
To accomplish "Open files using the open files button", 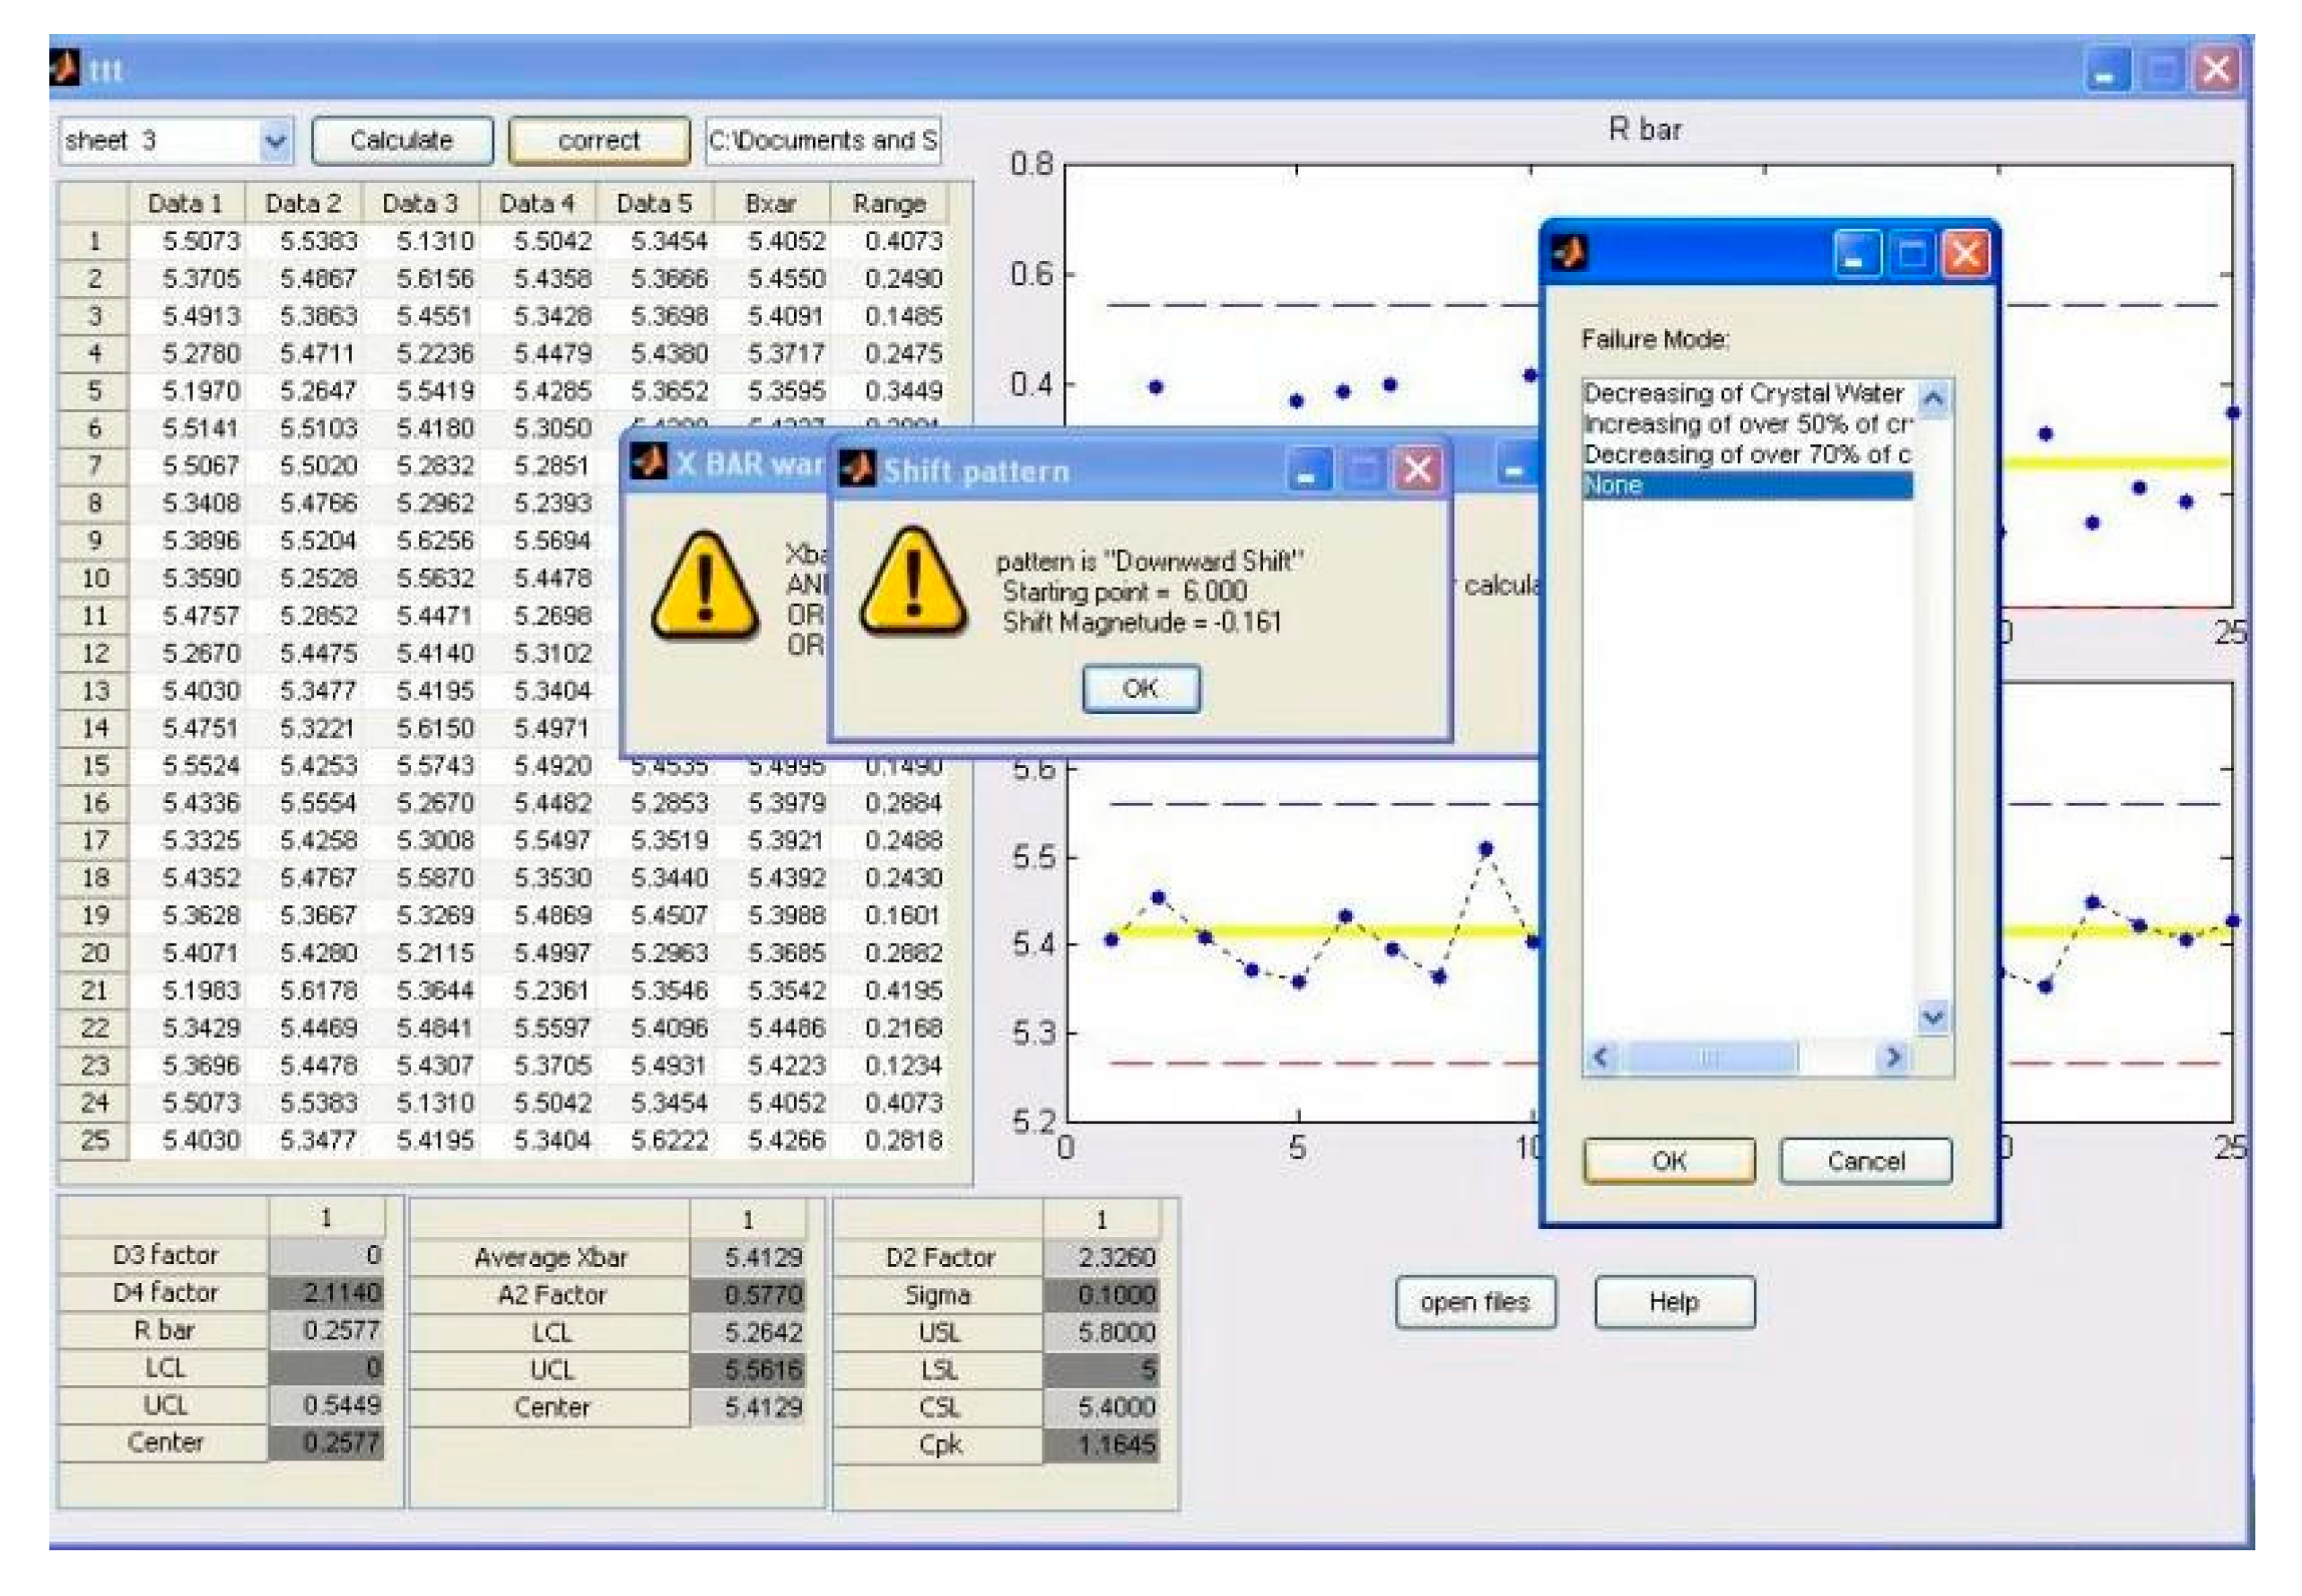I will (1475, 1301).
